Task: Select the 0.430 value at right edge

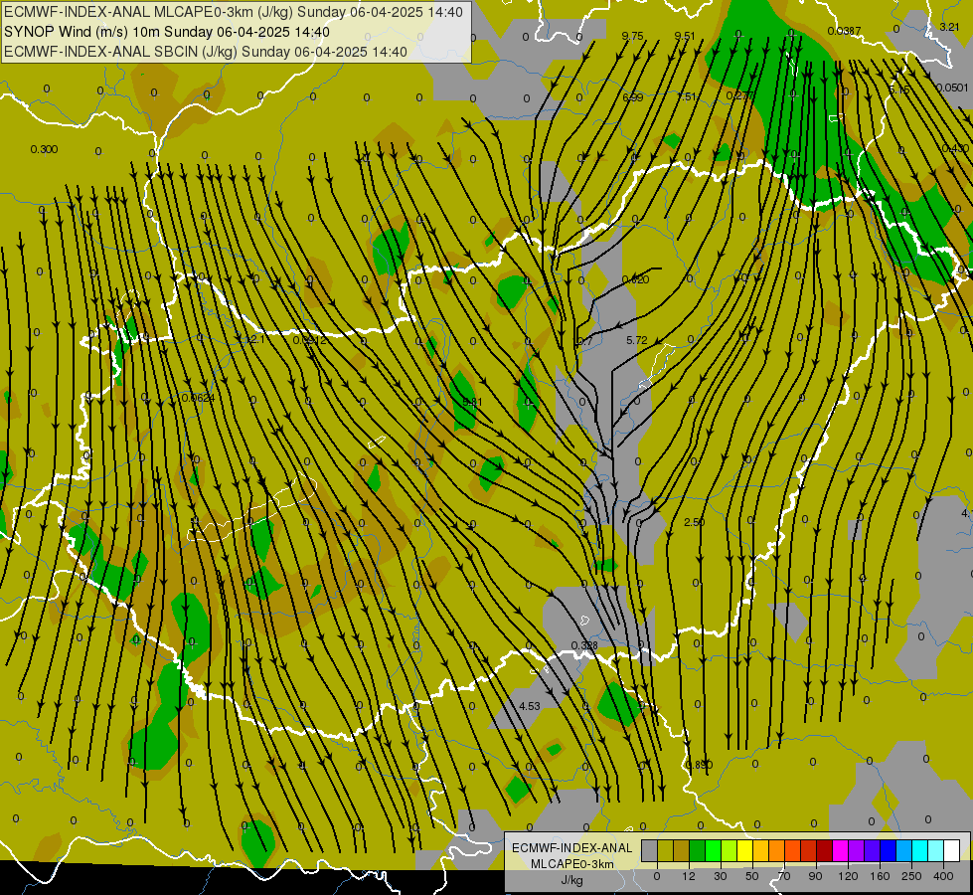Action: click(955, 148)
